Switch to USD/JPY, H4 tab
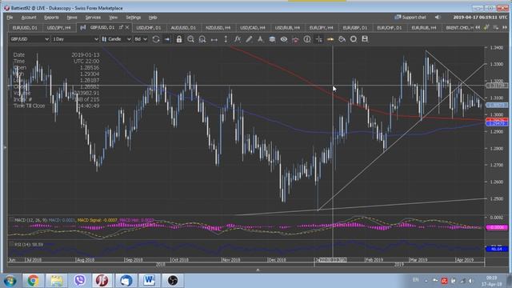Image resolution: width=512 pixels, height=288 pixels. pos(58,28)
